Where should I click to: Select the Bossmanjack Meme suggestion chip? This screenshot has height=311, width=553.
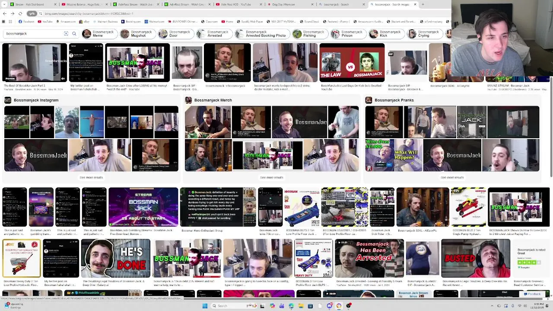[99, 34]
